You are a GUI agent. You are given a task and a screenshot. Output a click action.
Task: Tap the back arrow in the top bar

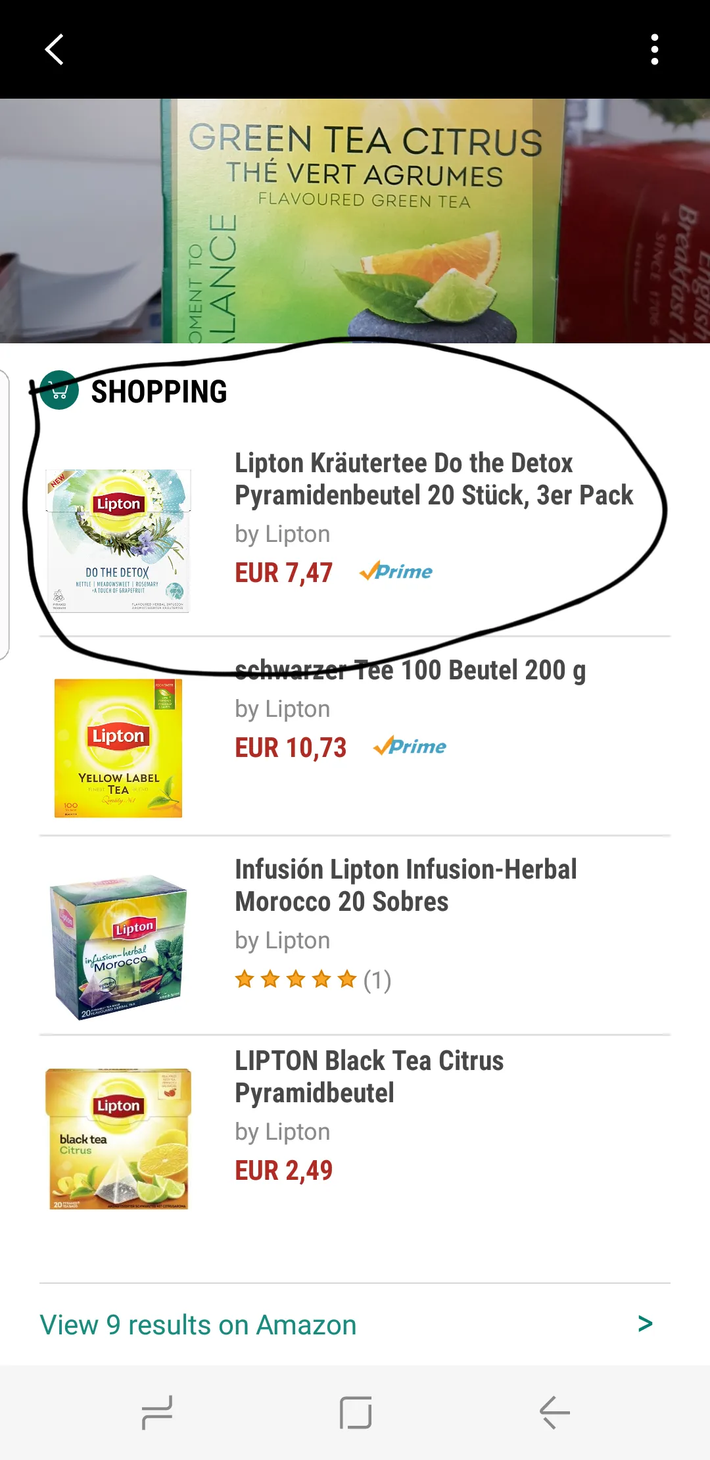pos(54,49)
